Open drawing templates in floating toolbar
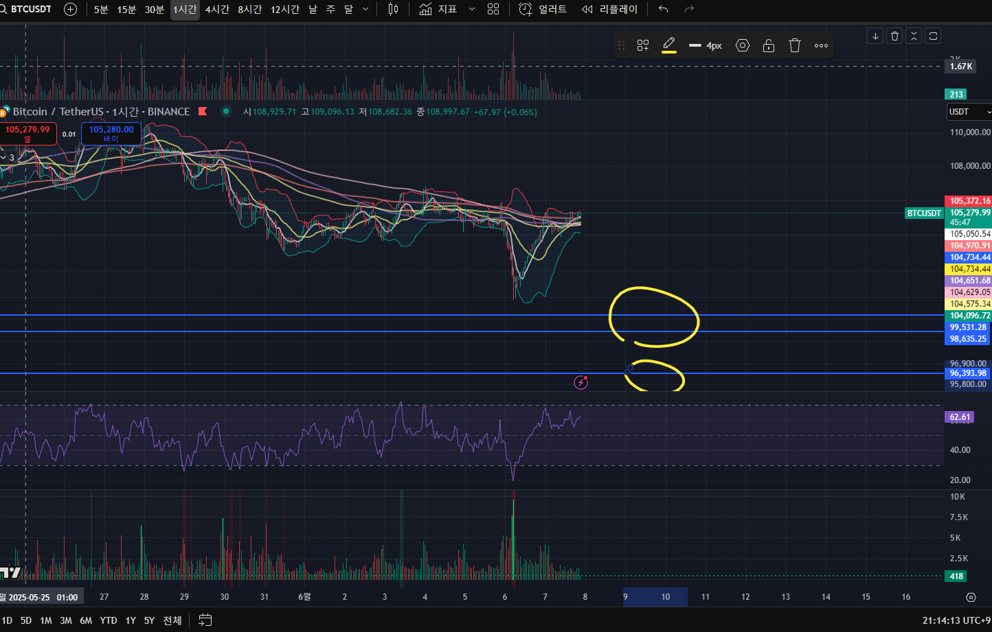The width and height of the screenshot is (992, 632). tap(643, 45)
